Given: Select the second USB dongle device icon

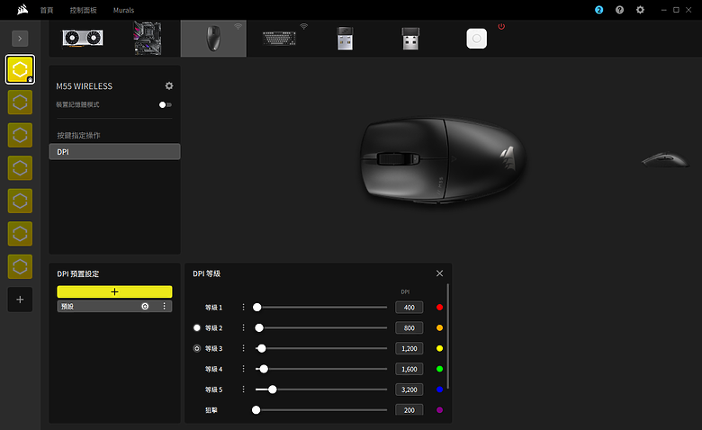Looking at the screenshot, I should [x=410, y=38].
